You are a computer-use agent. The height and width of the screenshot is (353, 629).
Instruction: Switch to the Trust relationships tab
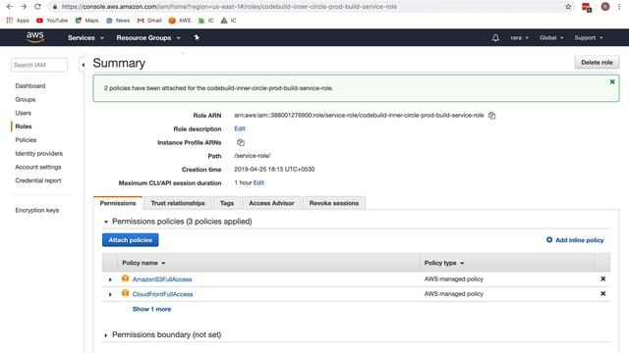point(178,203)
